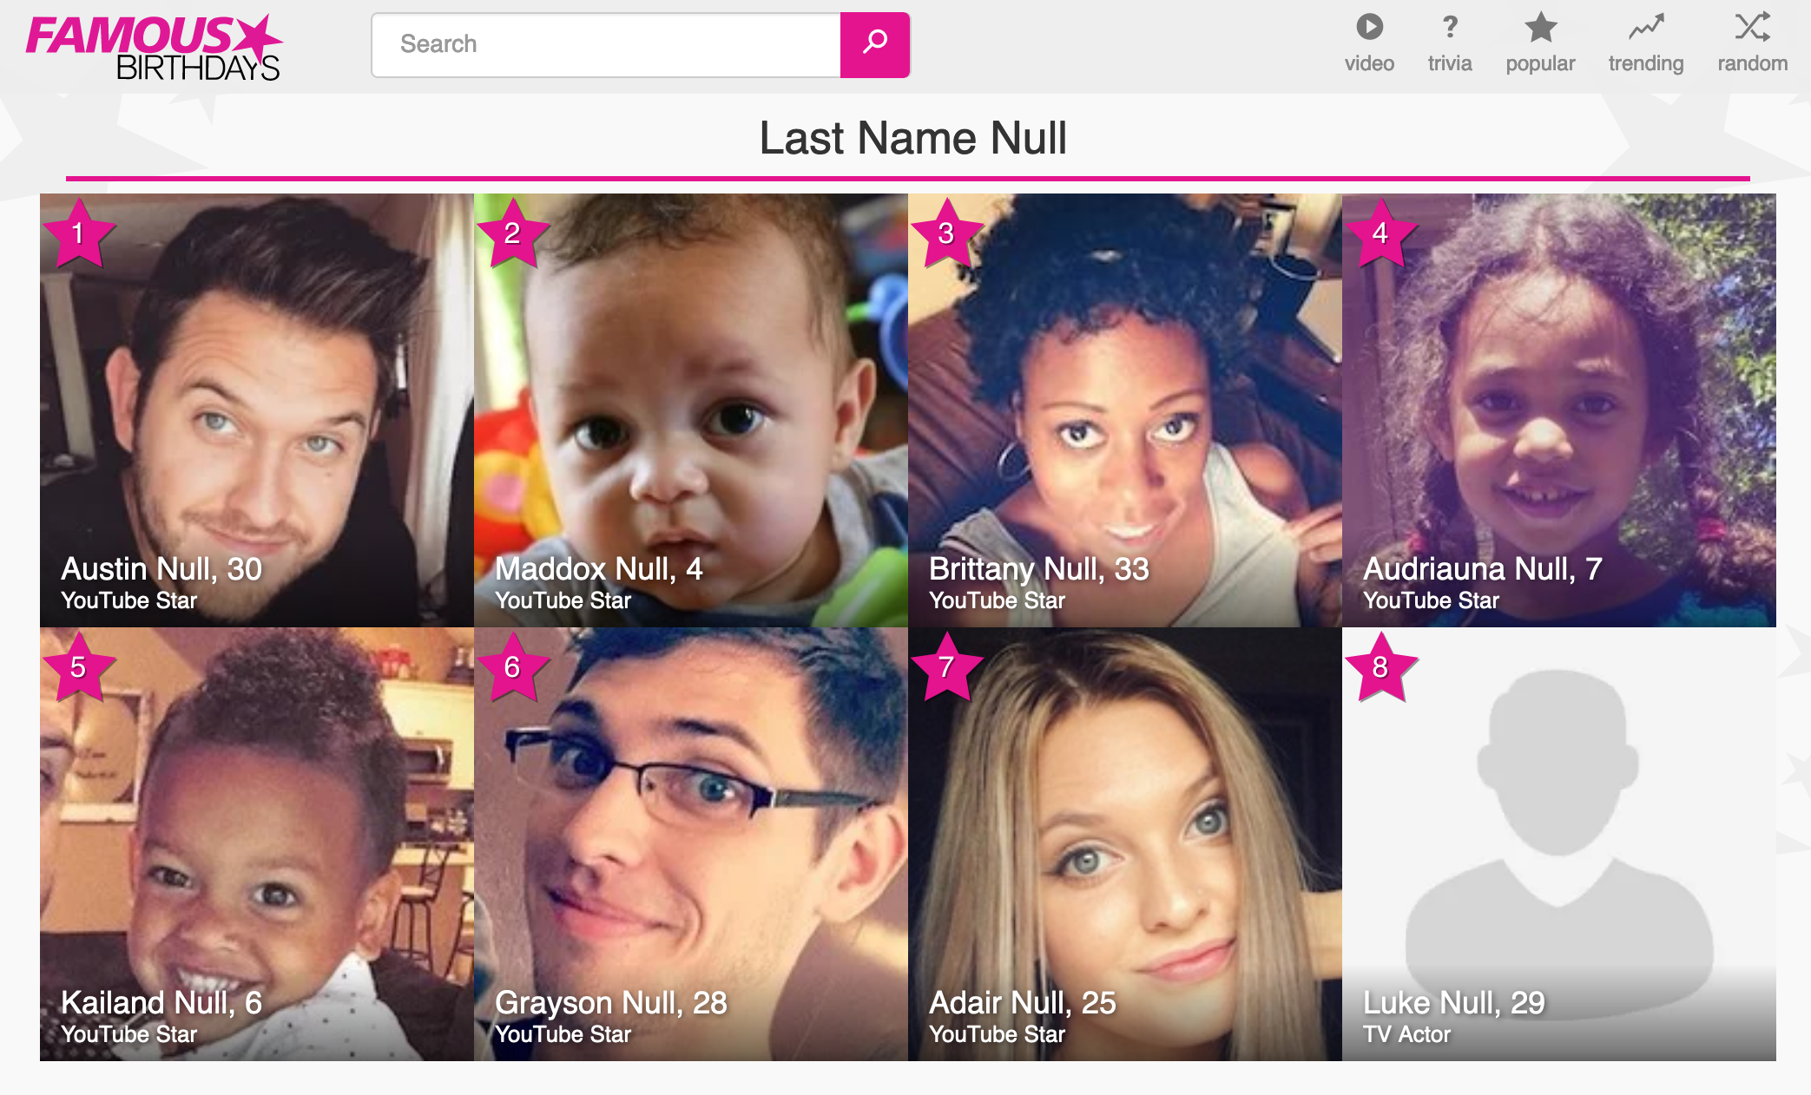Open the video section play icon
Viewport: 1811px width, 1095px height.
[x=1369, y=28]
